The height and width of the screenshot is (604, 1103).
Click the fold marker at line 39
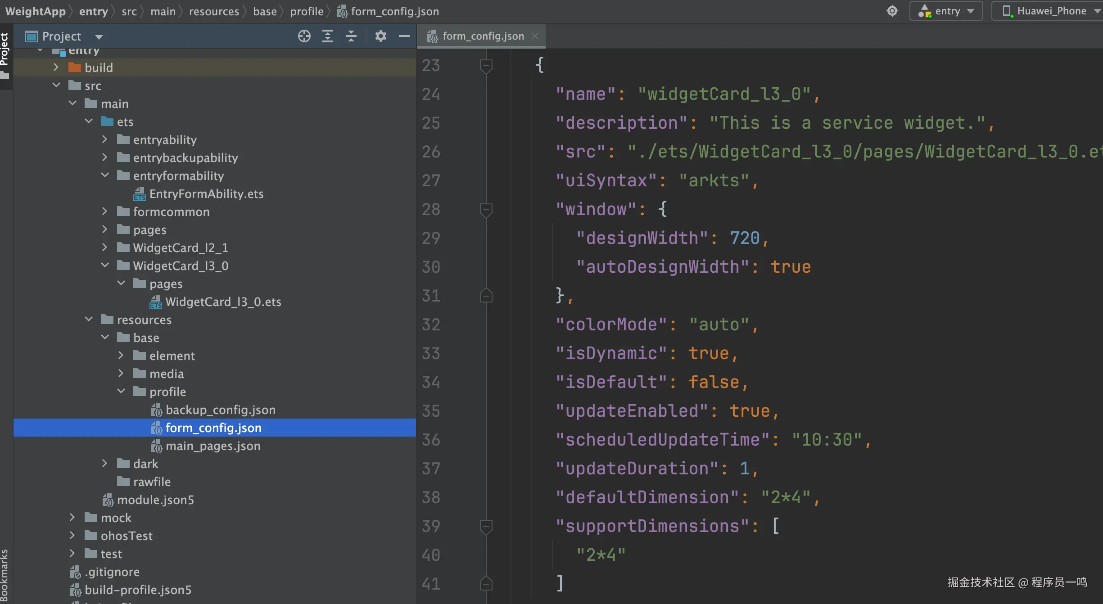tap(486, 526)
